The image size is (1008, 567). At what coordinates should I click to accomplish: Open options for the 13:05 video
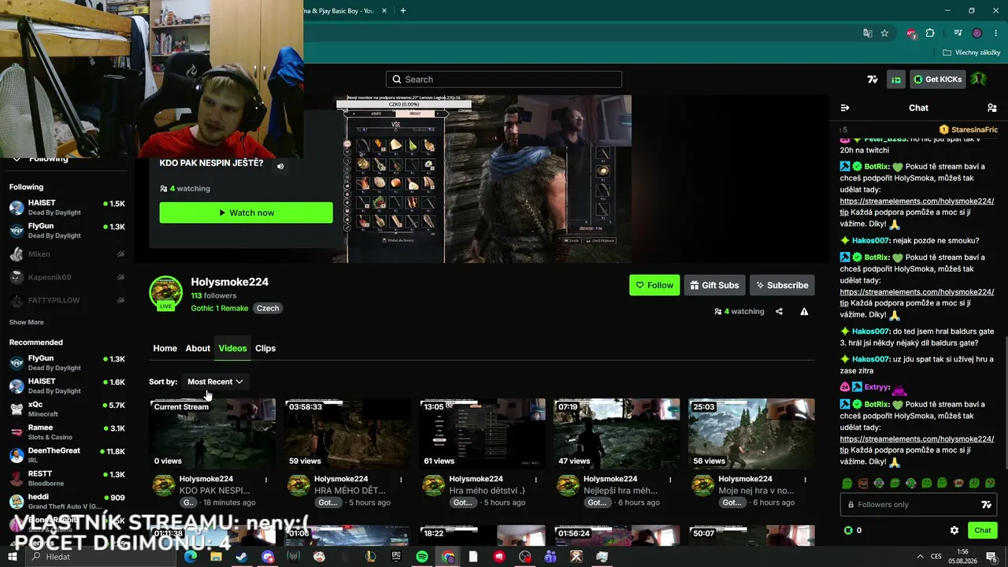pos(535,480)
